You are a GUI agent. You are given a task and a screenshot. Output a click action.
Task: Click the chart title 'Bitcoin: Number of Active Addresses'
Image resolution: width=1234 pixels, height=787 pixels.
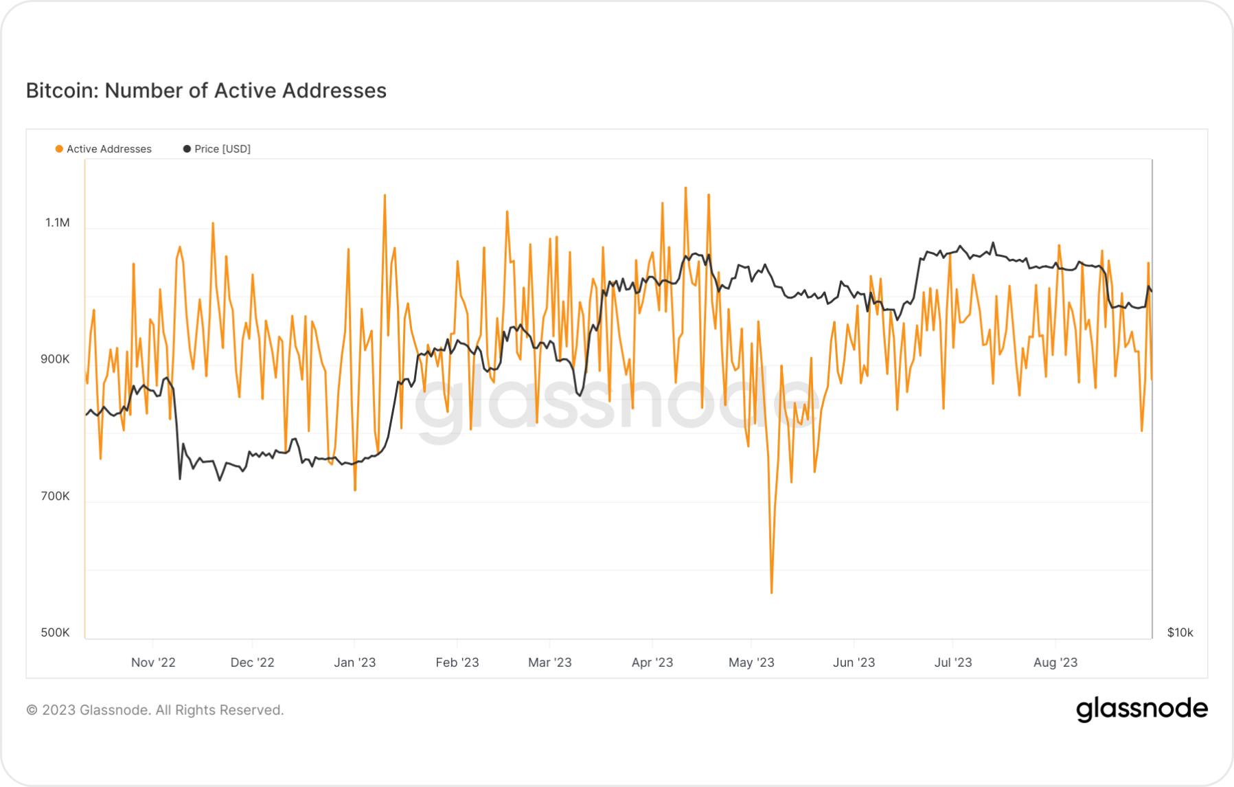tap(206, 91)
